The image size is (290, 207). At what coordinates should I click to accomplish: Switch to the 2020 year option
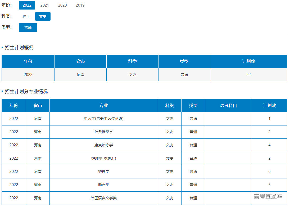pyautogui.click(x=62, y=5)
